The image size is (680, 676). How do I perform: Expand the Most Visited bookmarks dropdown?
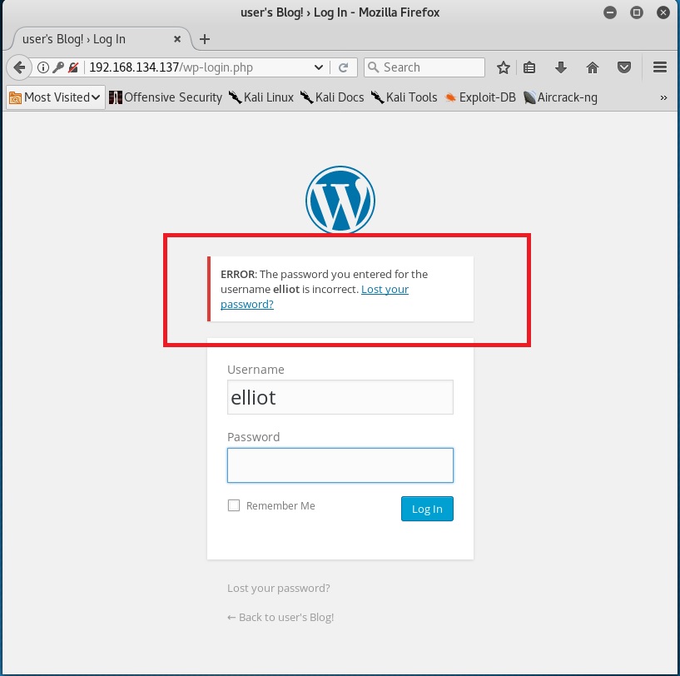click(56, 97)
